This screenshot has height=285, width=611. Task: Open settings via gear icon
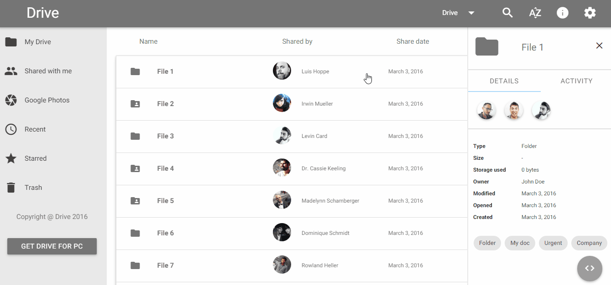pyautogui.click(x=590, y=13)
